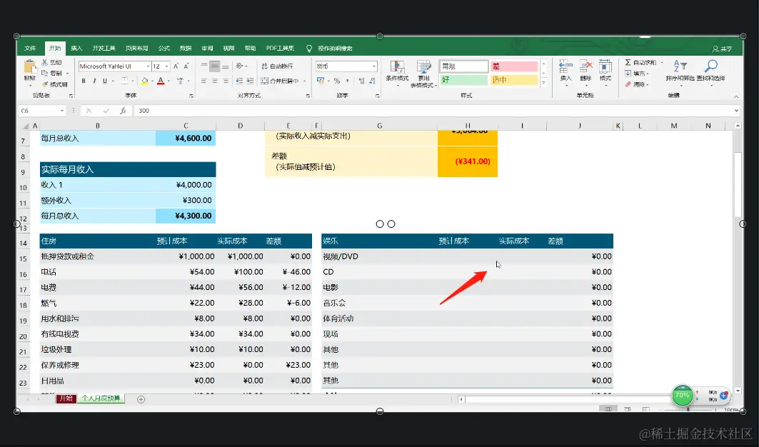Click the Insert cells (插入) icon
This screenshot has height=447, width=759.
pyautogui.click(x=566, y=67)
